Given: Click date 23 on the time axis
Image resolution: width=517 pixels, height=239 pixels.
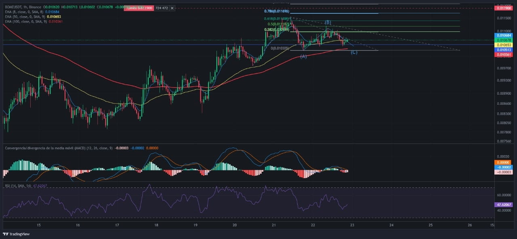Looking at the screenshot, I should coord(352,225).
